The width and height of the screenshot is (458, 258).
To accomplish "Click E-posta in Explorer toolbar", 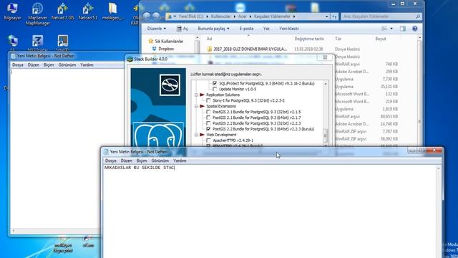I will coord(246,29).
